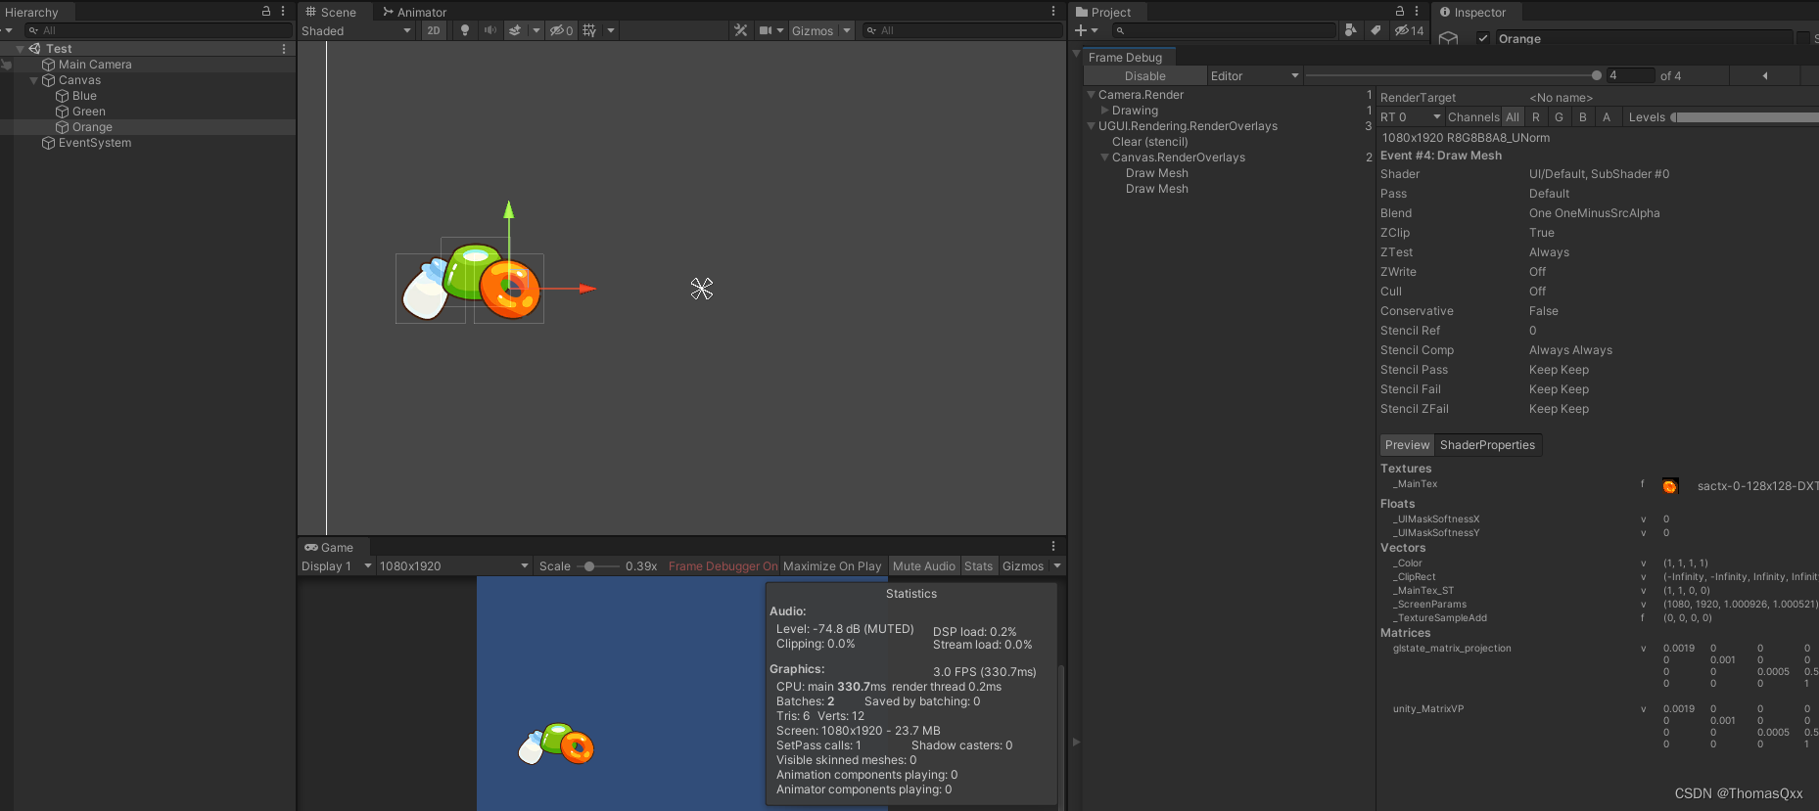The height and width of the screenshot is (811, 1819).
Task: Toggle Mute Audio in Game view
Action: [x=923, y=565]
